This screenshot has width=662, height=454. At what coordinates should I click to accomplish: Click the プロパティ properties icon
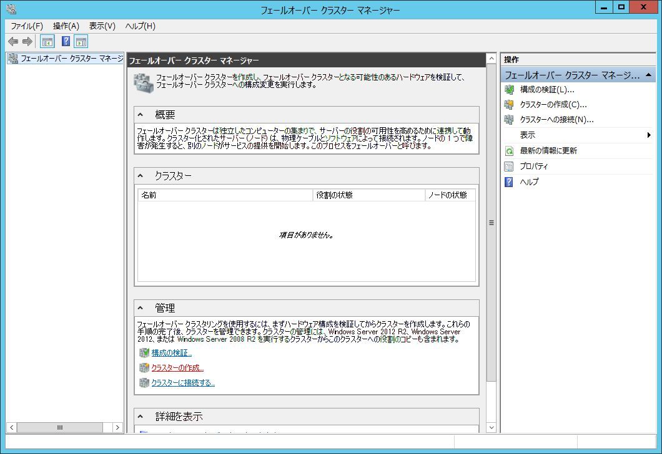(x=509, y=167)
